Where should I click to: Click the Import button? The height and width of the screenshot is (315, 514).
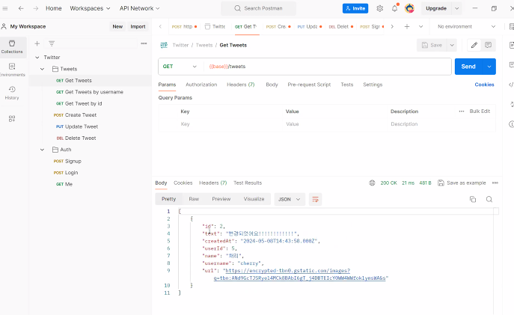tap(138, 26)
